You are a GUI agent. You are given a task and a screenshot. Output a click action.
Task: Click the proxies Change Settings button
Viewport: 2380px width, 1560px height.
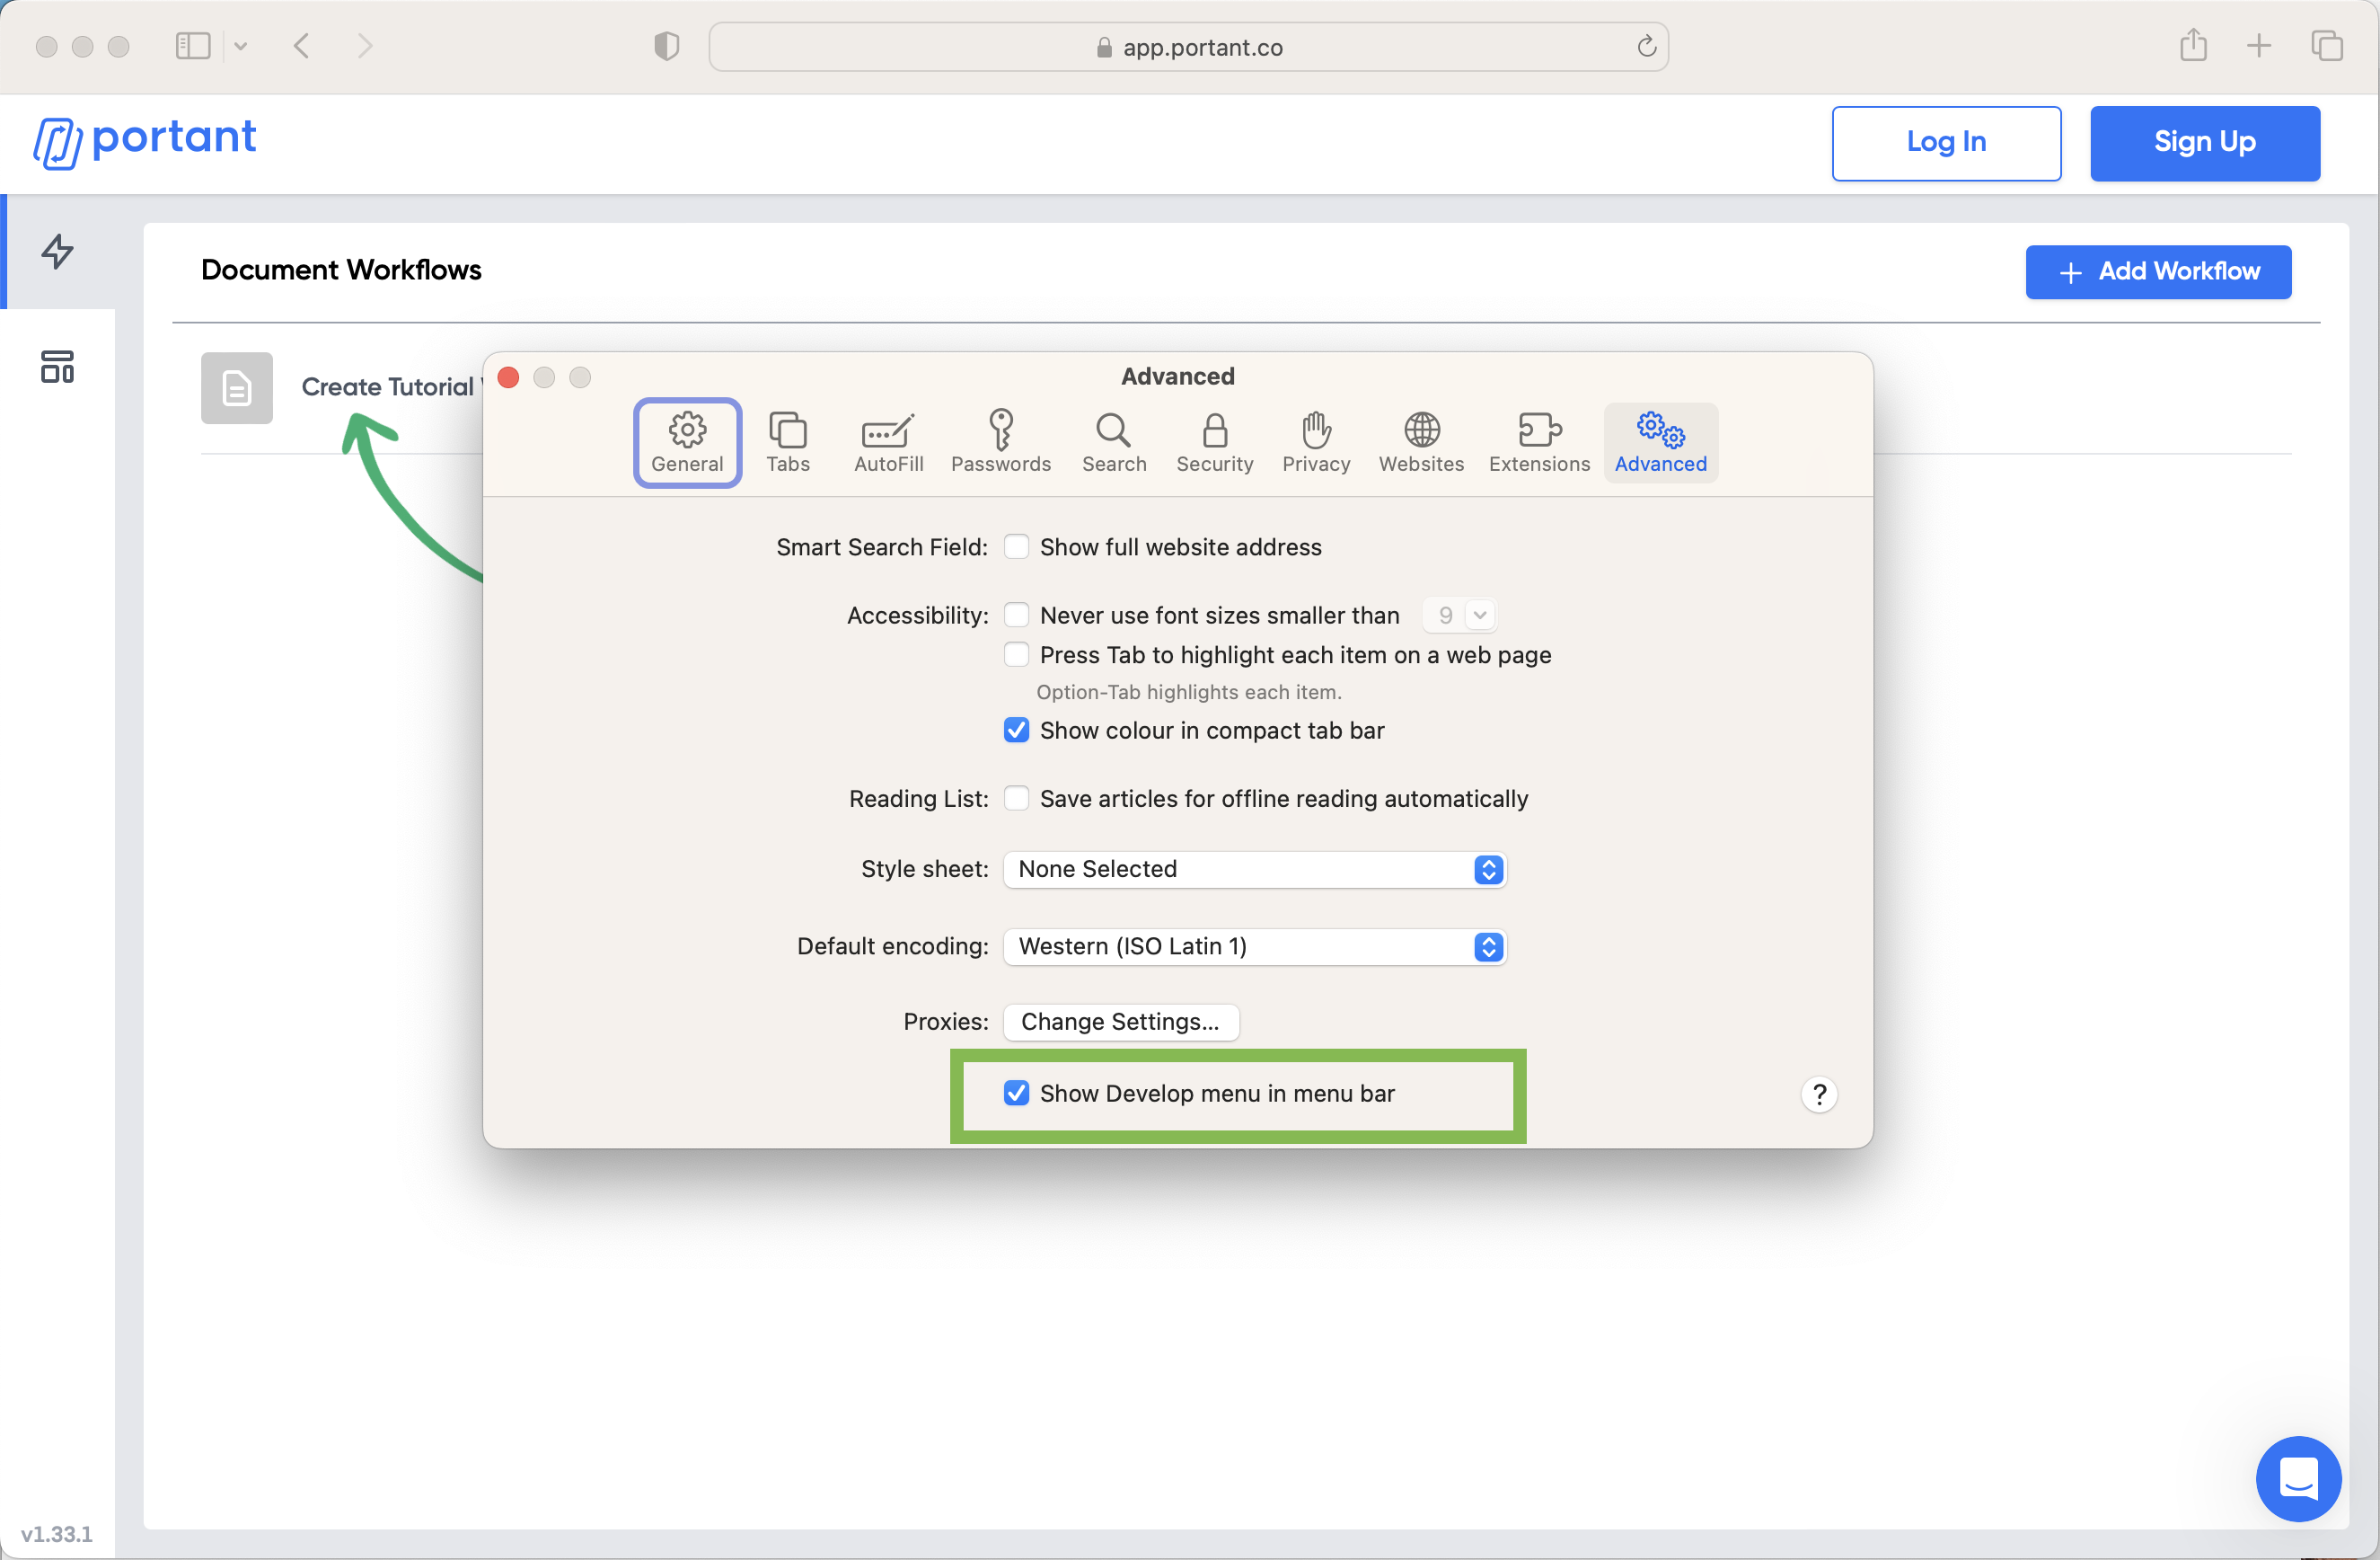pos(1120,1022)
